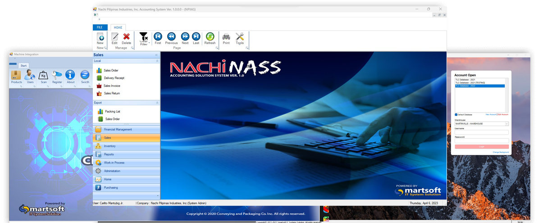Collapse the Export group section
Image resolution: width=538 pixels, height=223 pixels.
click(x=157, y=103)
